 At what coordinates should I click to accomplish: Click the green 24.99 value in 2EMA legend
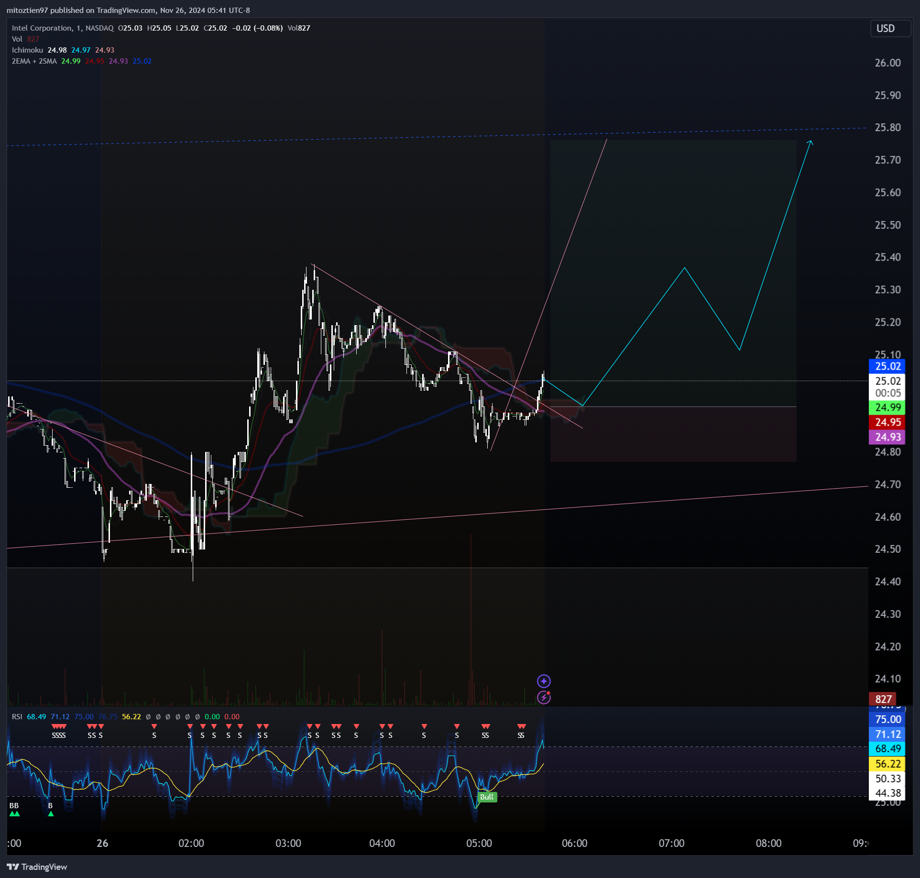click(71, 61)
